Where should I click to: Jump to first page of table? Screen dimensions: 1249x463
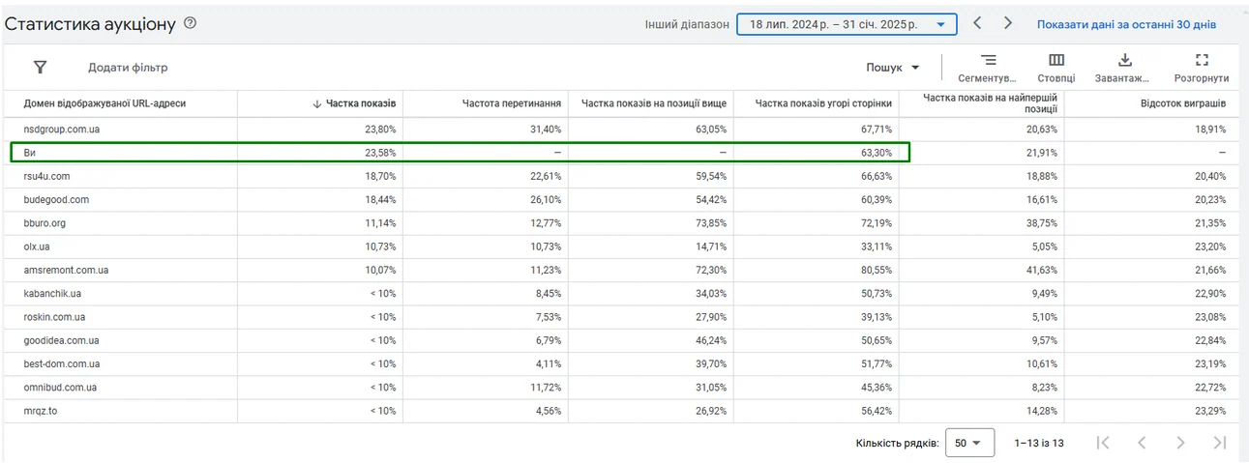1103,443
